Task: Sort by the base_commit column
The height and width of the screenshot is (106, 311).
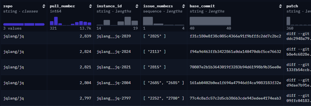Action: (280, 6)
